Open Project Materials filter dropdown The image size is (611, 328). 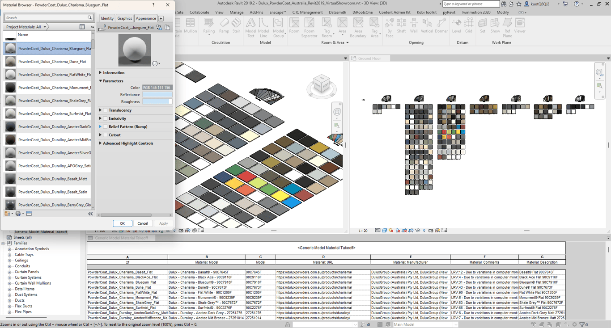(26, 27)
